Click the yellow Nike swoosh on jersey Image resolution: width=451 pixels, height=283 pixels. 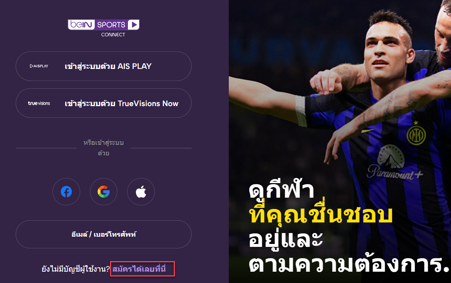pos(367,131)
